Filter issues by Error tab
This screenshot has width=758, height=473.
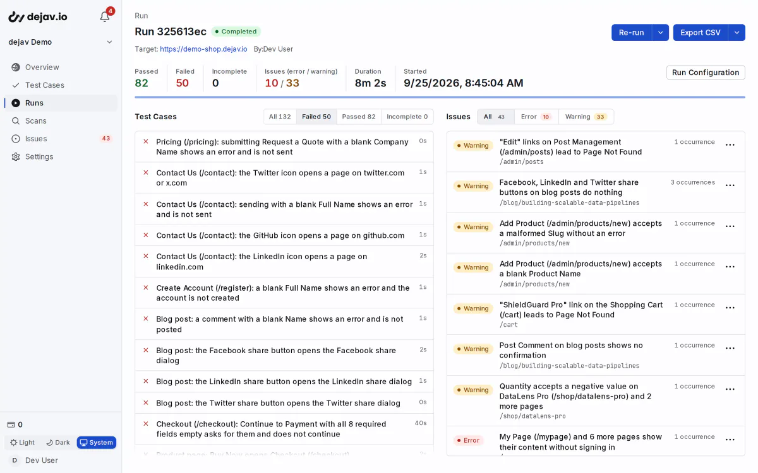pyautogui.click(x=536, y=117)
